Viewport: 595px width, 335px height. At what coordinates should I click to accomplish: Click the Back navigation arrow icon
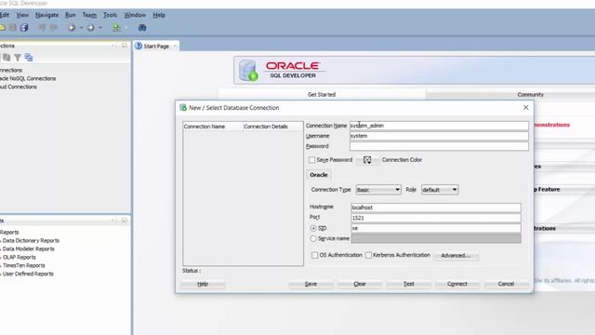point(72,27)
